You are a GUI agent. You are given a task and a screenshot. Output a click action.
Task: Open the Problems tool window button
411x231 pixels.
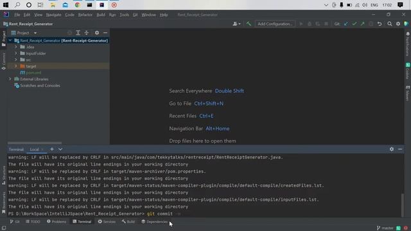pos(57,221)
